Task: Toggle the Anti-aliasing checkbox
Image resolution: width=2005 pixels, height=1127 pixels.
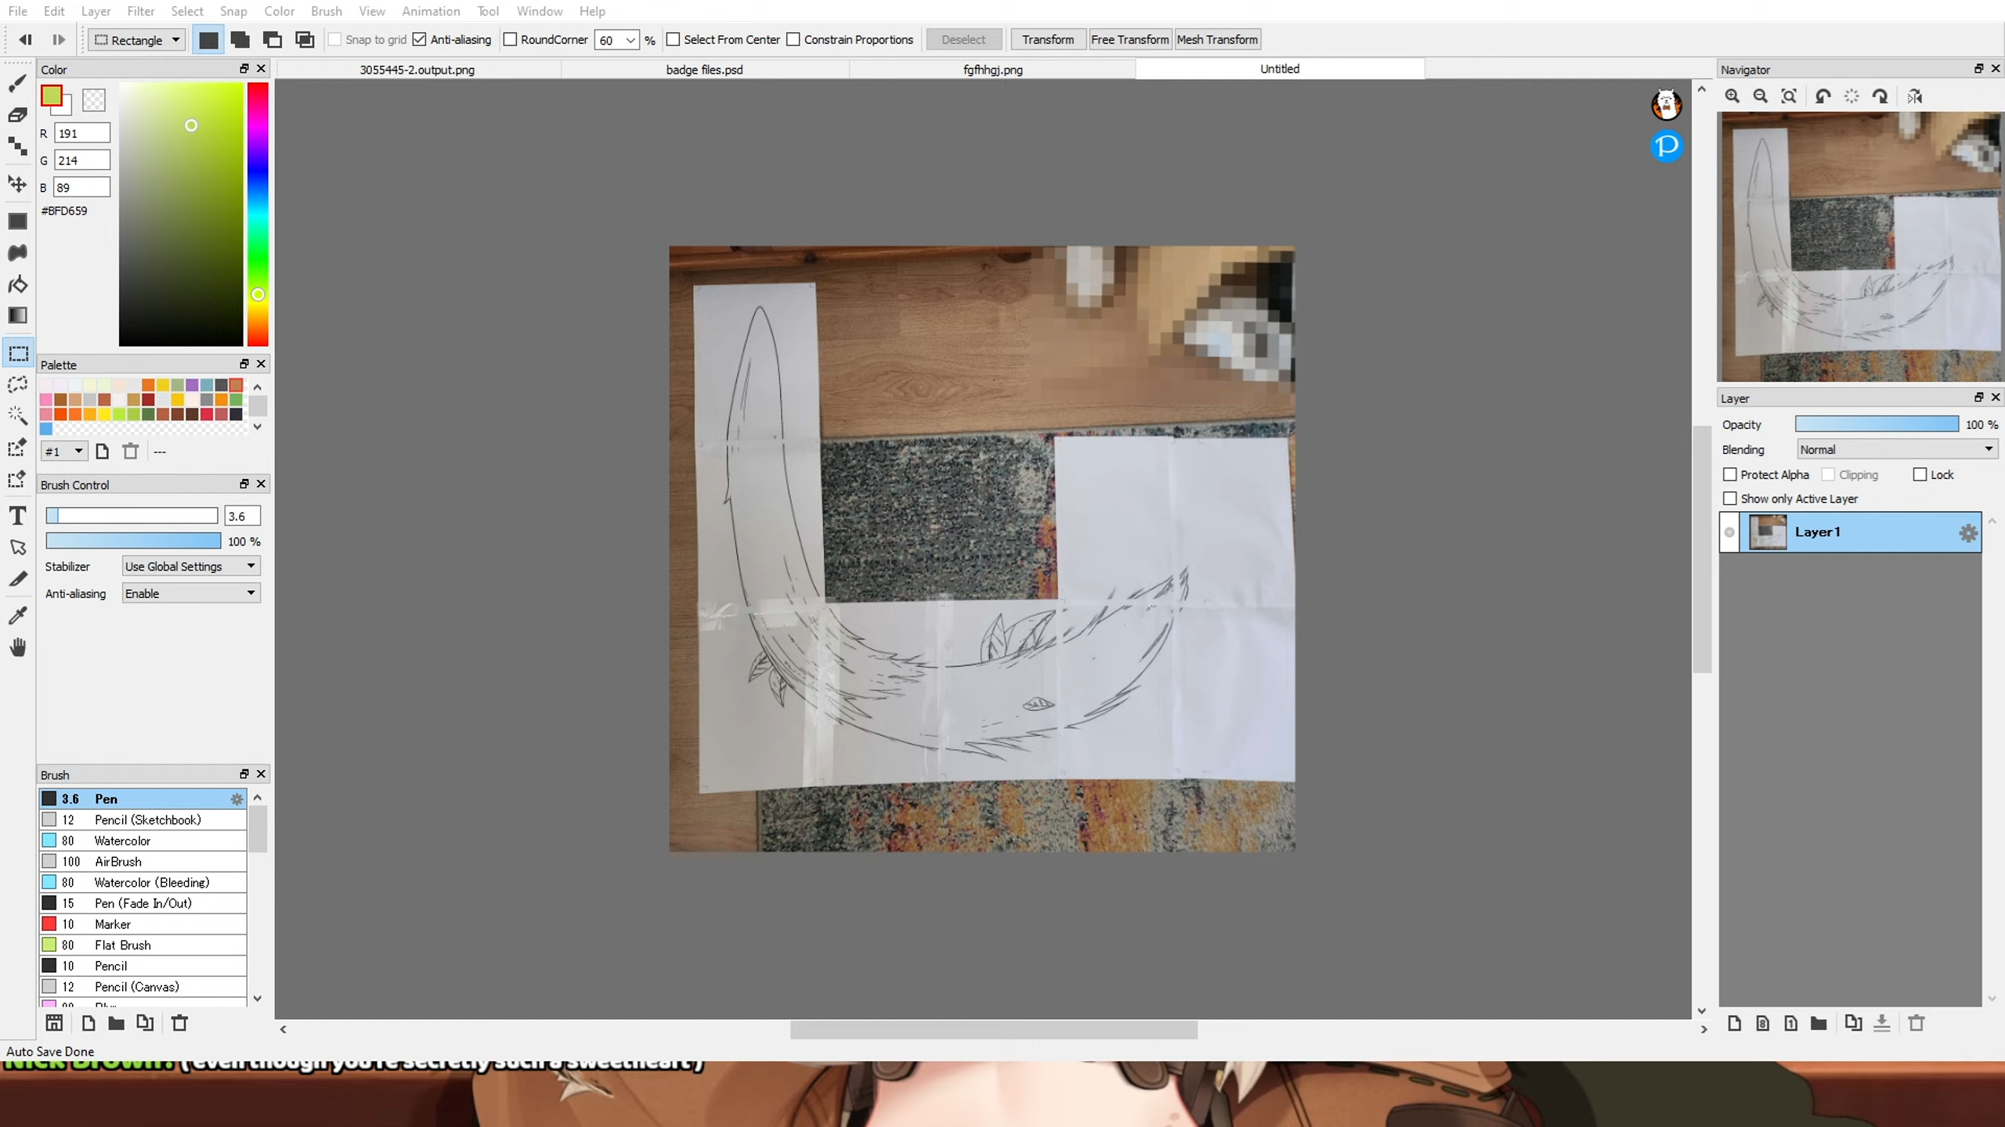Action: pyautogui.click(x=420, y=40)
